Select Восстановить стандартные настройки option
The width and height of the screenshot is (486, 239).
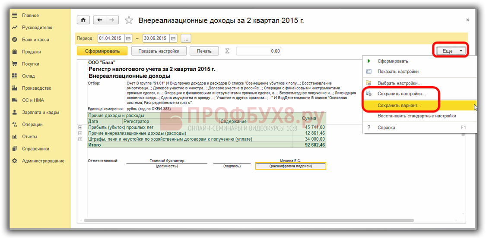coord(416,116)
